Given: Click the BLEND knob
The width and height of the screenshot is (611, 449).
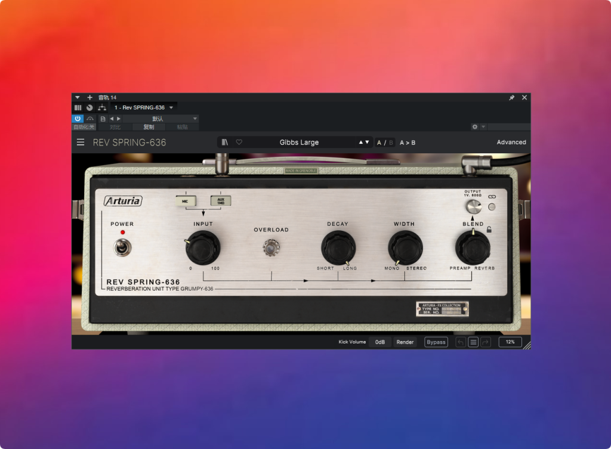Looking at the screenshot, I should pos(473,247).
